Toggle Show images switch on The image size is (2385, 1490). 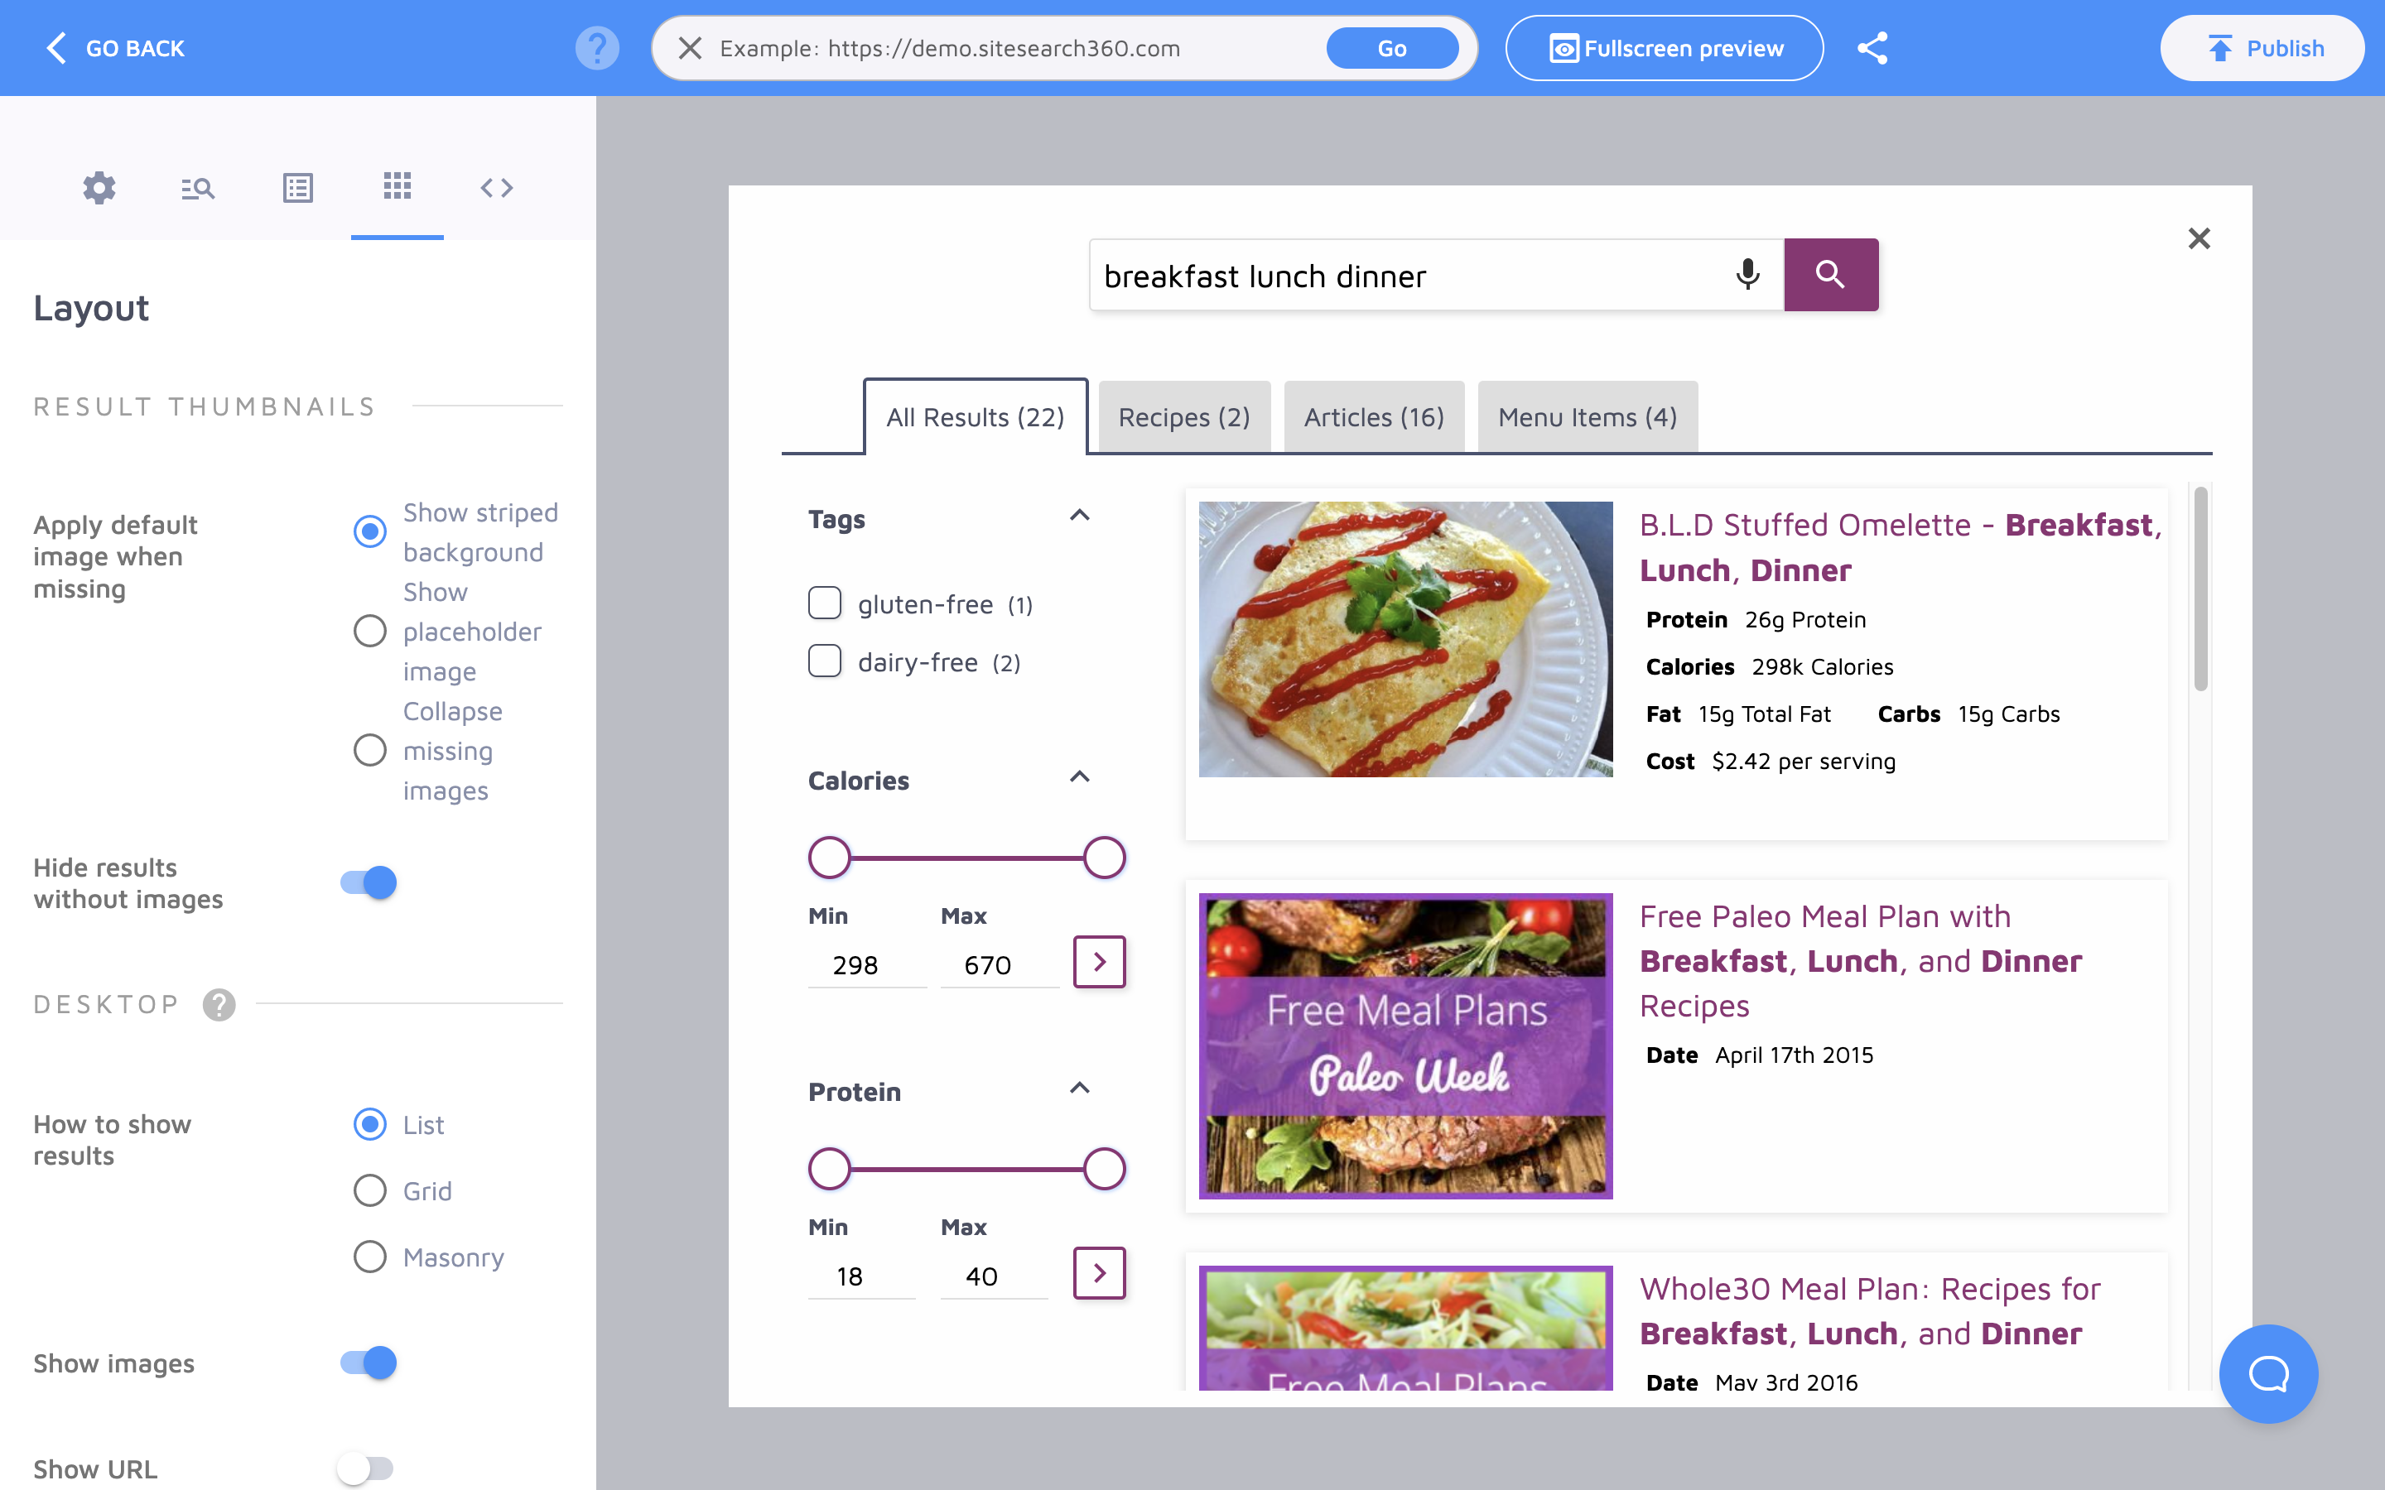(368, 1361)
